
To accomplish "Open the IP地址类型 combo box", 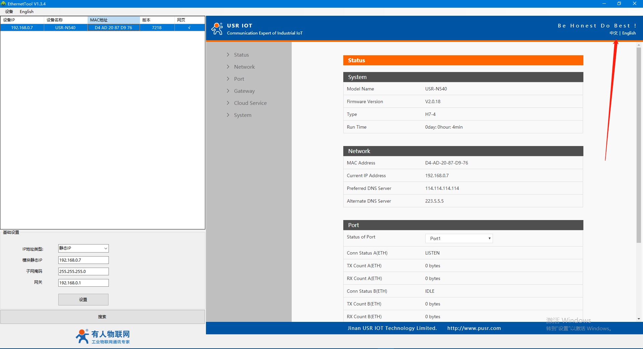I will [83, 248].
